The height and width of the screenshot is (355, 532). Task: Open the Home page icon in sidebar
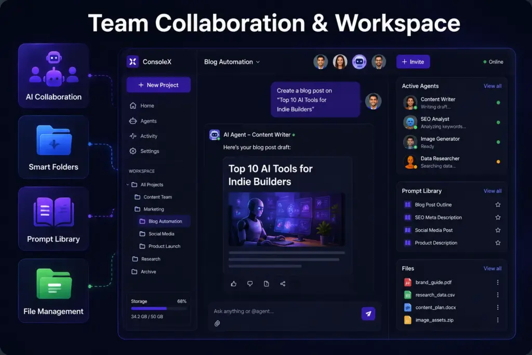click(133, 106)
